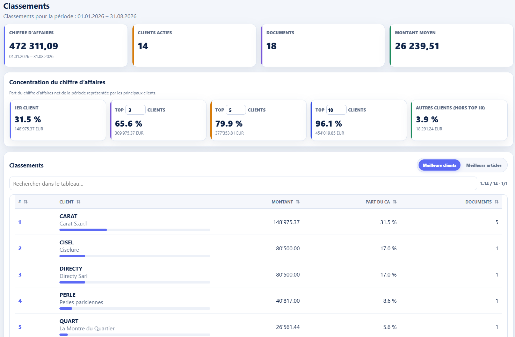Click the 1er client 31.5 % card
The image size is (515, 337).
(x=58, y=120)
